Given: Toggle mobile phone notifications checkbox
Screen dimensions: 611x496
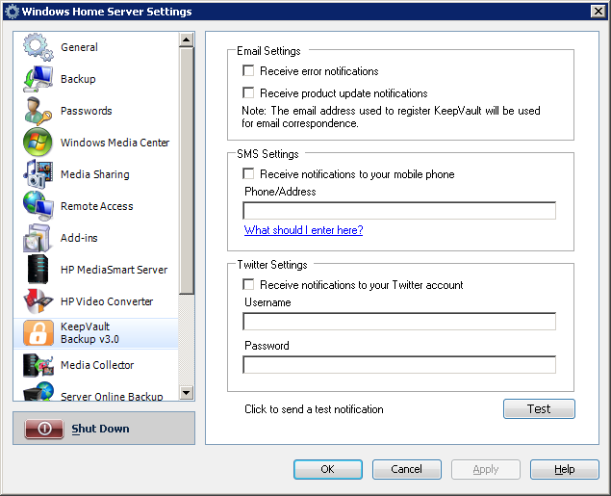Looking at the screenshot, I should click(x=248, y=173).
